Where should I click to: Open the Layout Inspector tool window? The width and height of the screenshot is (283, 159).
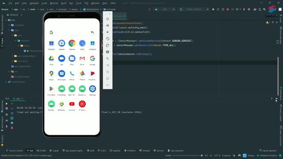[268, 151]
